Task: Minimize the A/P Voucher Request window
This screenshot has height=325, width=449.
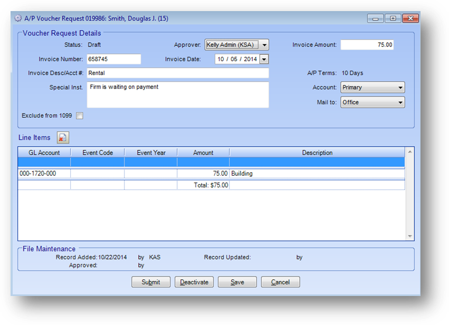Action: [x=376, y=18]
